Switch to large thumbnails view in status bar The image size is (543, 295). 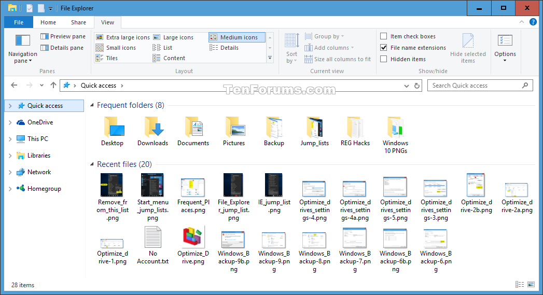point(531,284)
